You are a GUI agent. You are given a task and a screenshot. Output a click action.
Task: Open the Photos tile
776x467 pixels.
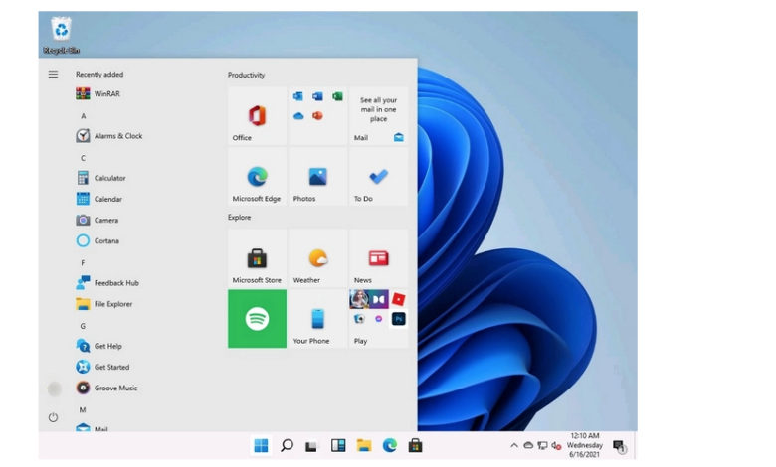click(317, 178)
